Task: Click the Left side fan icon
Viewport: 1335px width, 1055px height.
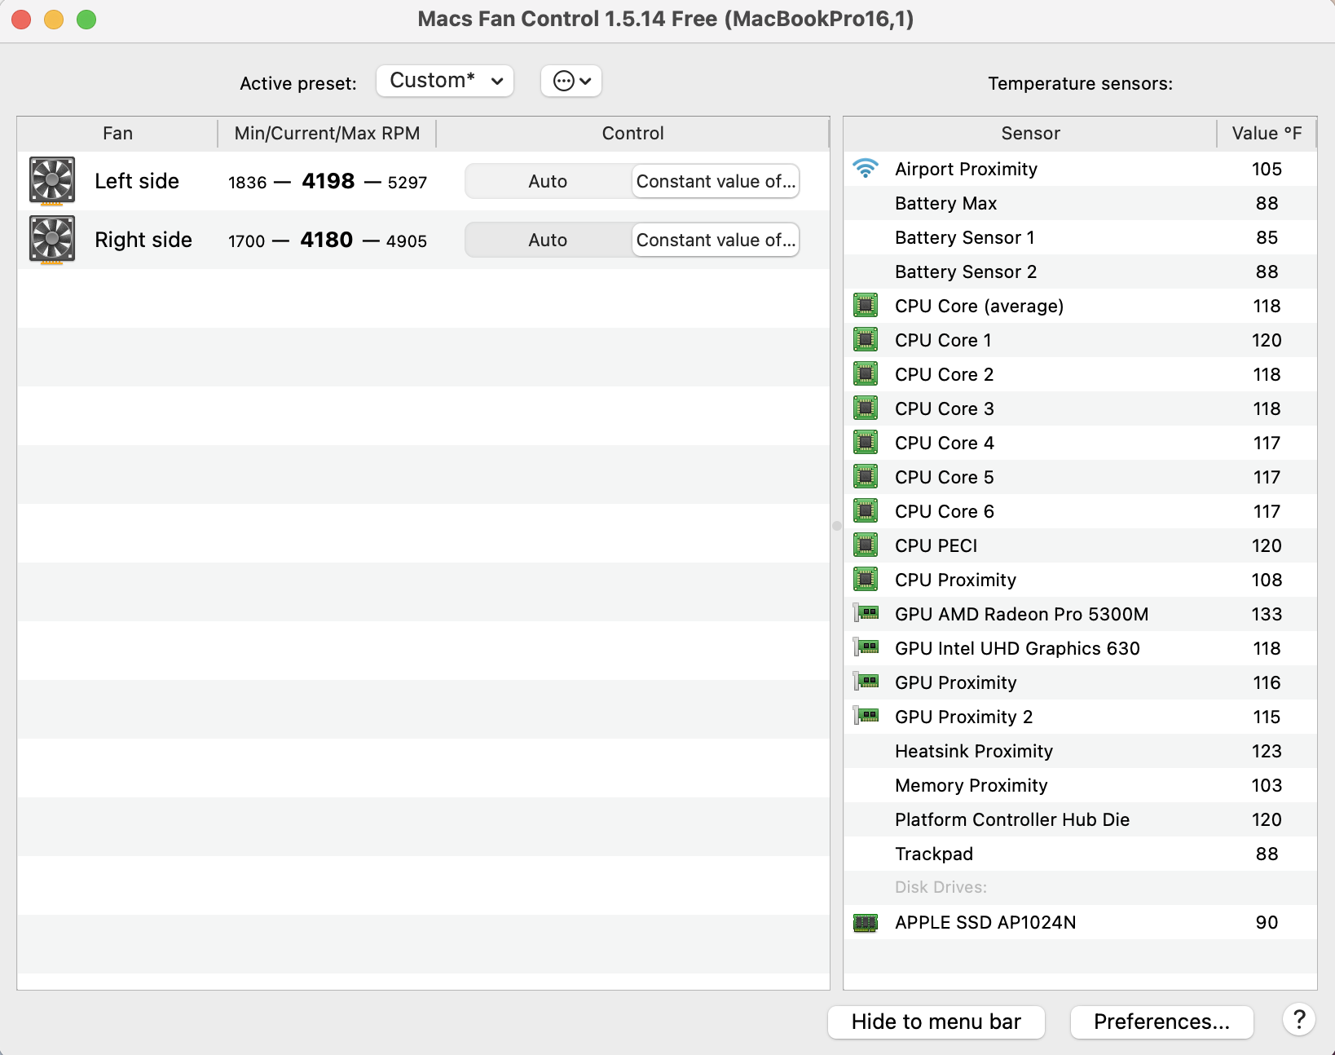Action: (51, 181)
